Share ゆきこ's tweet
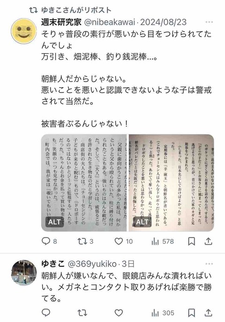Viewport: 225px width, 322px height. 208,313
